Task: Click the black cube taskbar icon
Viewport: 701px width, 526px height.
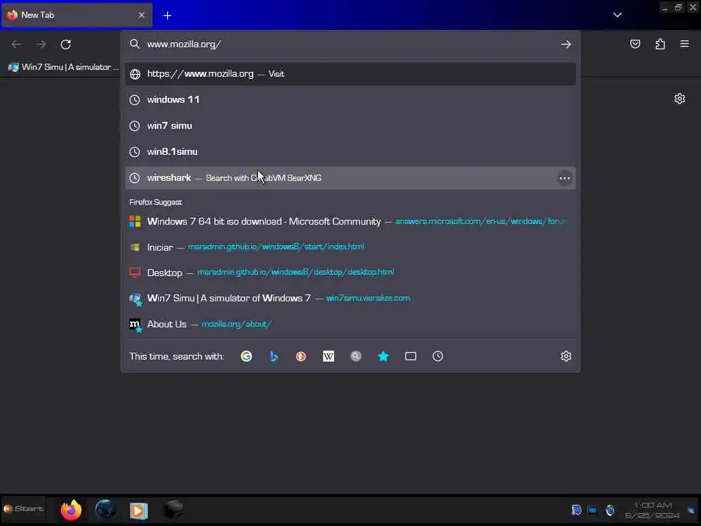Action: click(x=173, y=510)
